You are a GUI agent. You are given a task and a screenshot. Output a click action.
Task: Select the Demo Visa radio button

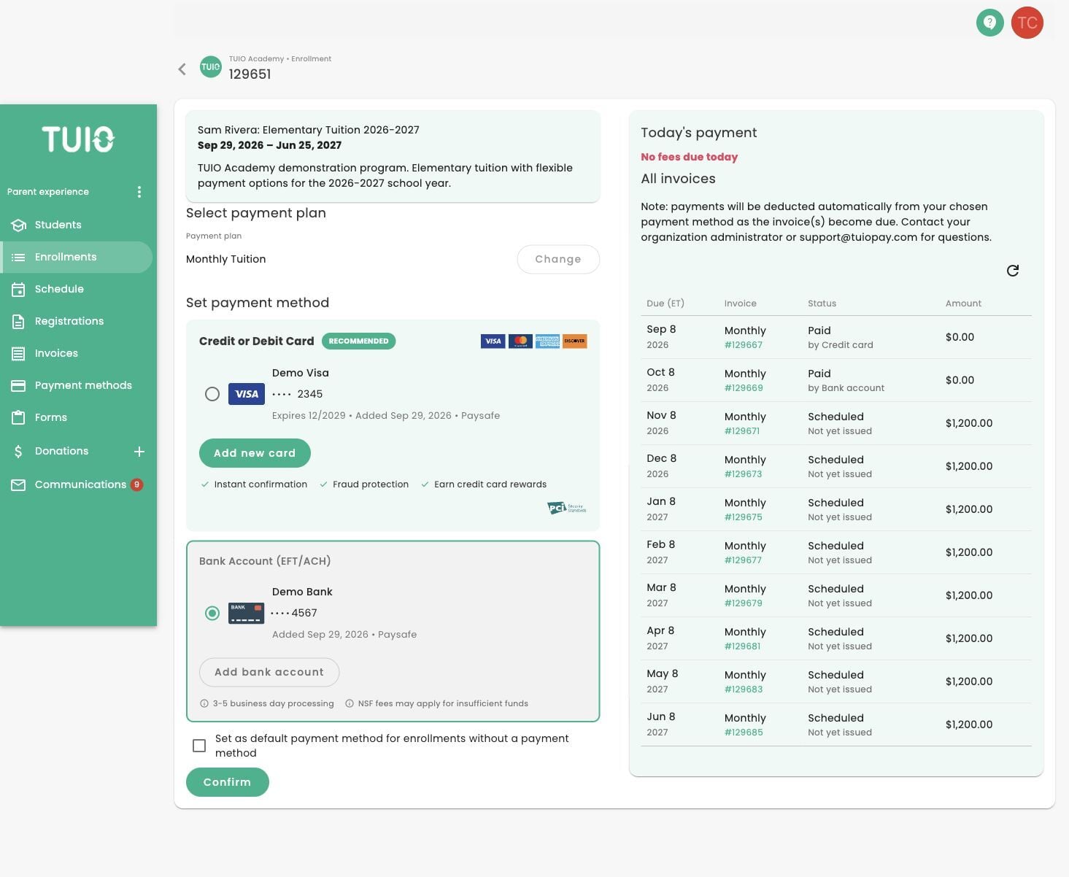pyautogui.click(x=212, y=394)
